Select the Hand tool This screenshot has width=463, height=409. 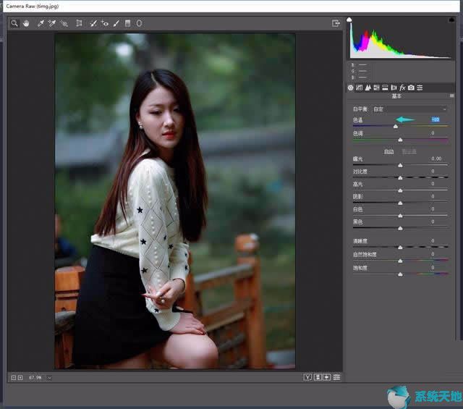coord(26,23)
